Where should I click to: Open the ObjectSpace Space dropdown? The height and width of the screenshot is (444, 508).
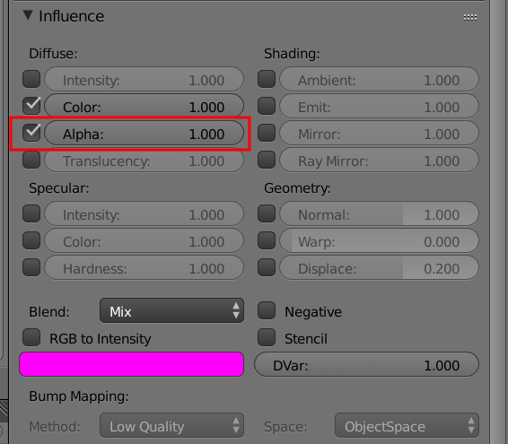407,425
